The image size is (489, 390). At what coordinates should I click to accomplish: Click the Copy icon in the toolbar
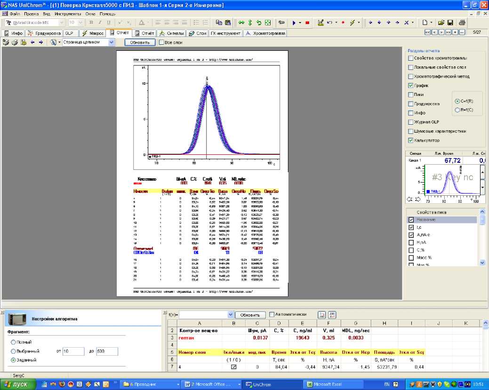[x=219, y=23]
